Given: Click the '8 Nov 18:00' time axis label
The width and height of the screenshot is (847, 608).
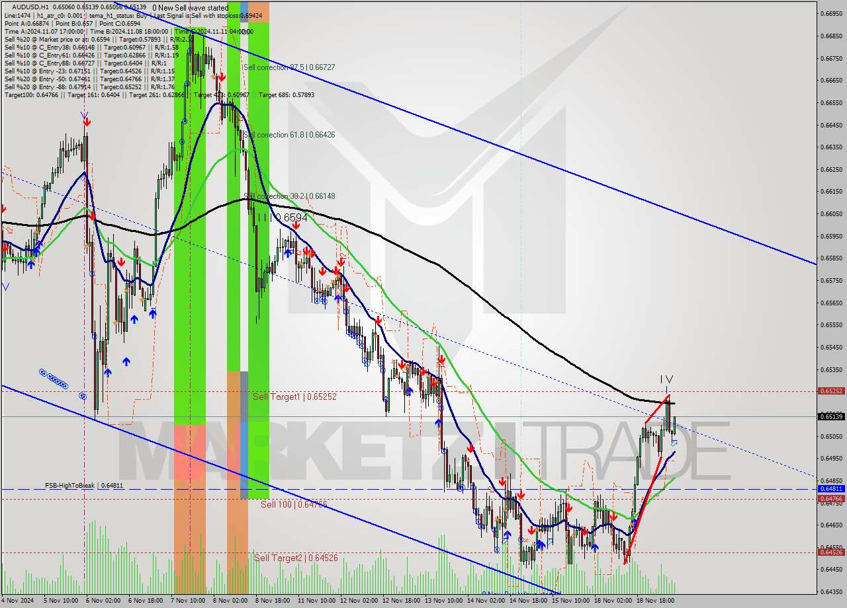Looking at the screenshot, I should 273,601.
